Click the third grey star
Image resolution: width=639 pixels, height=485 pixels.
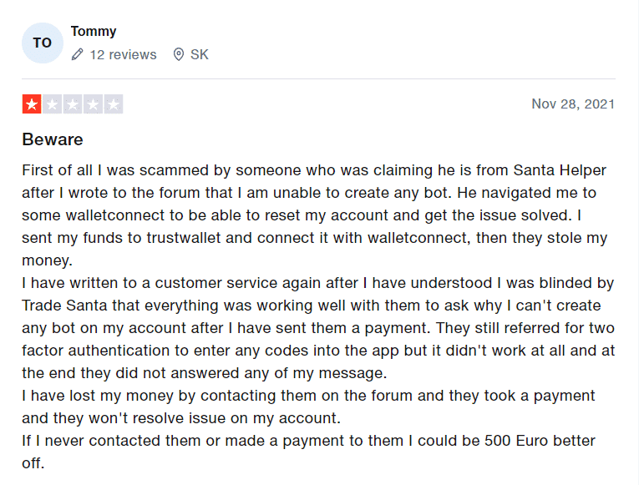(x=73, y=104)
